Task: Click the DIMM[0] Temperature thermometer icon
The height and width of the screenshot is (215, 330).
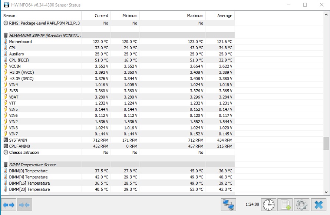Action: (x=6, y=171)
